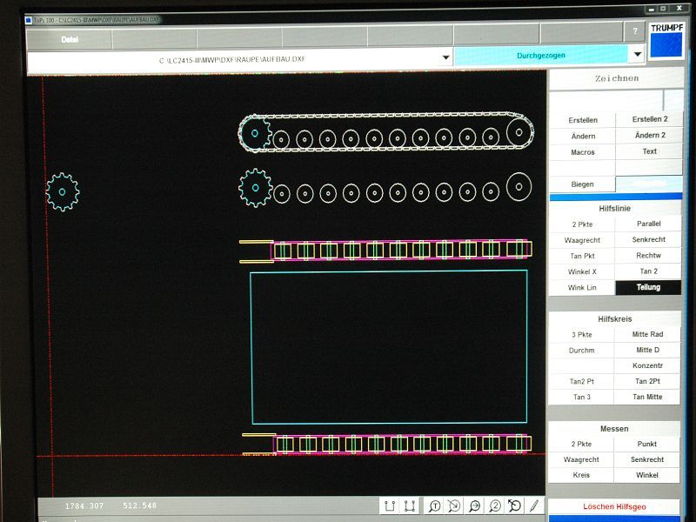Click the open-contour snap icon in bottom toolbar
The image size is (696, 522).
click(390, 505)
